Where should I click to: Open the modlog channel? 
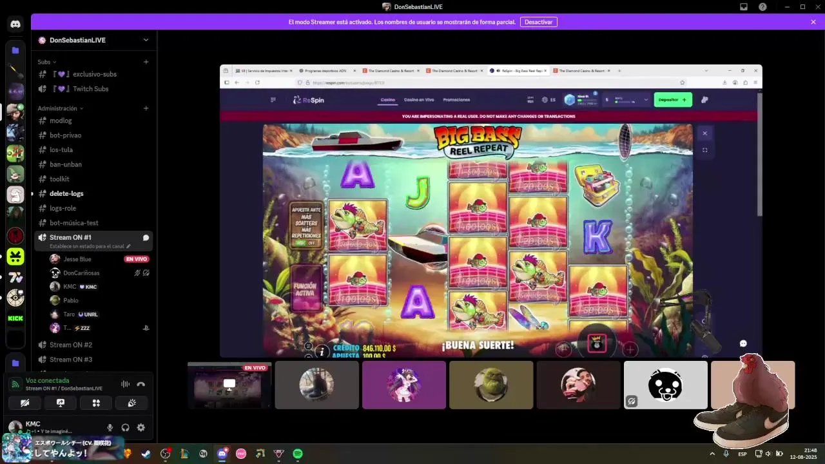pyautogui.click(x=93, y=121)
